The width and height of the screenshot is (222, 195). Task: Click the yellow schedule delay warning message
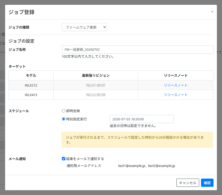pyautogui.click(x=137, y=140)
